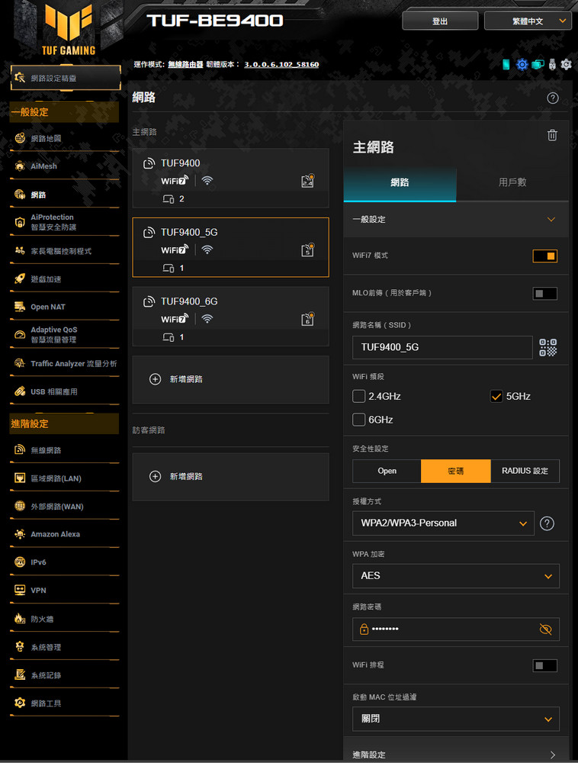Viewport: 578px width, 763px height.
Task: Click the help icon next to 授權方式
Action: [546, 523]
